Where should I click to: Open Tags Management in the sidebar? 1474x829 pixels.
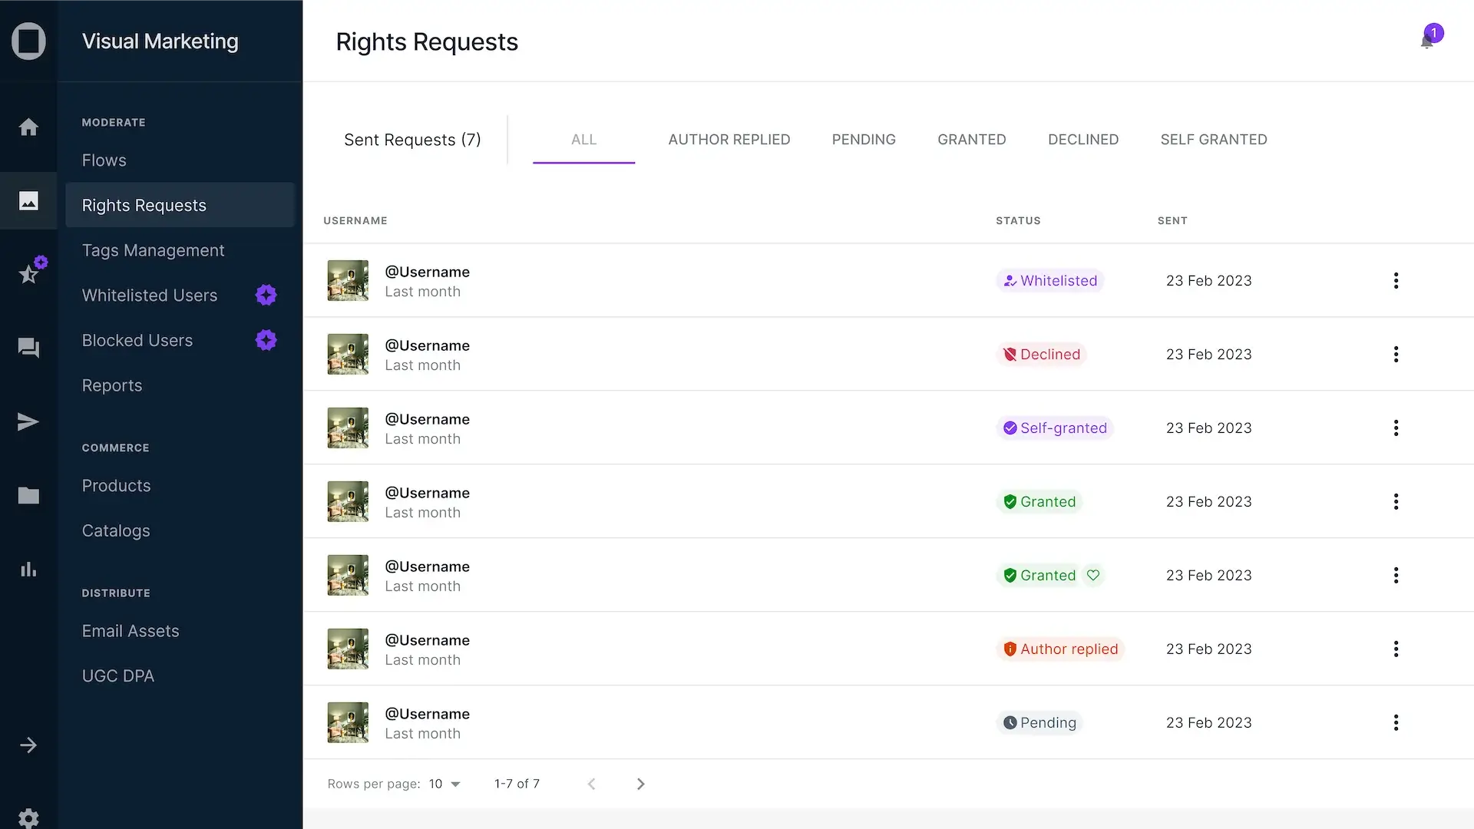click(153, 251)
